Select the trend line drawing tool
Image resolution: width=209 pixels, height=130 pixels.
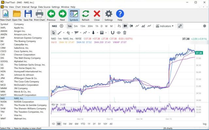pos(59,32)
